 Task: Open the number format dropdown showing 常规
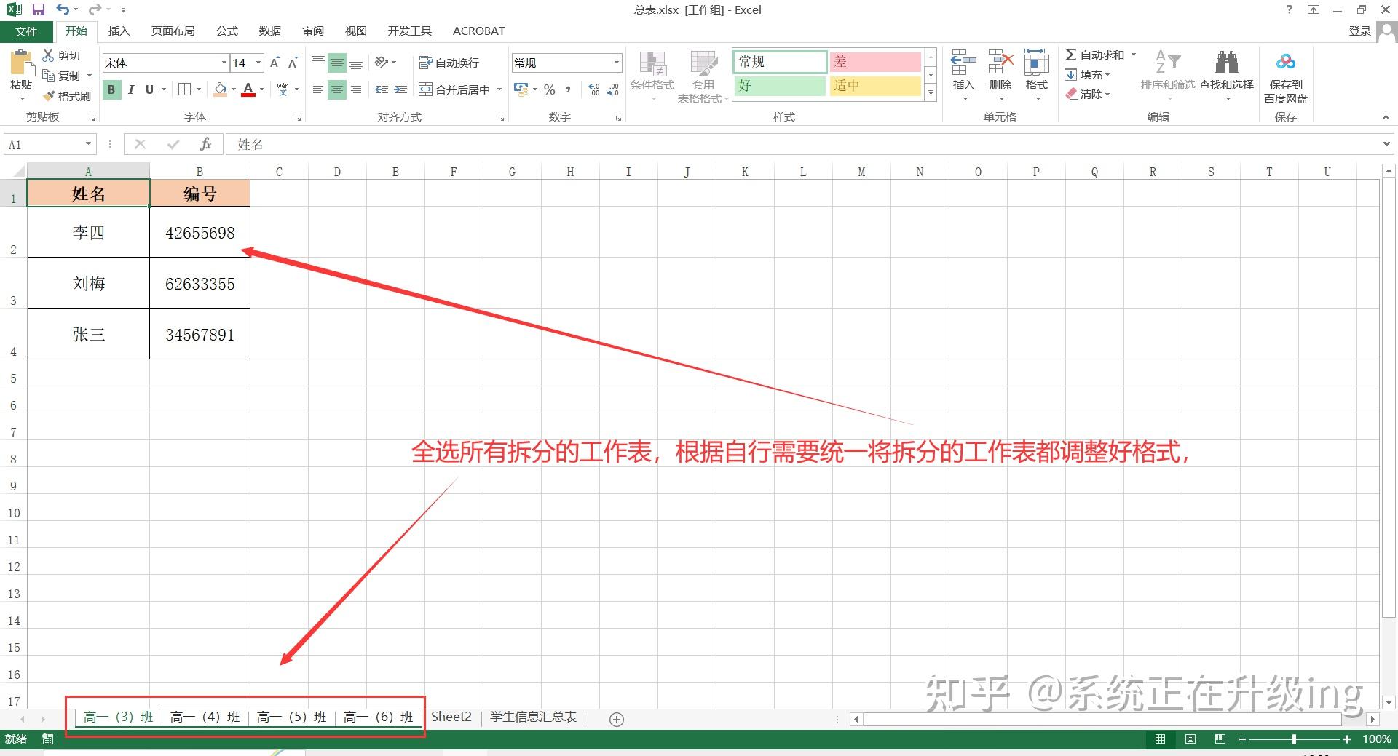click(x=616, y=63)
